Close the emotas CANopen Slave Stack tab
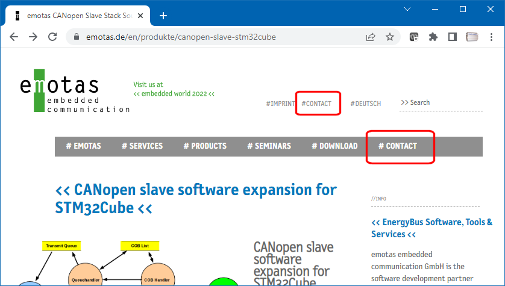Viewport: 505px width, 286px height. pos(140,16)
